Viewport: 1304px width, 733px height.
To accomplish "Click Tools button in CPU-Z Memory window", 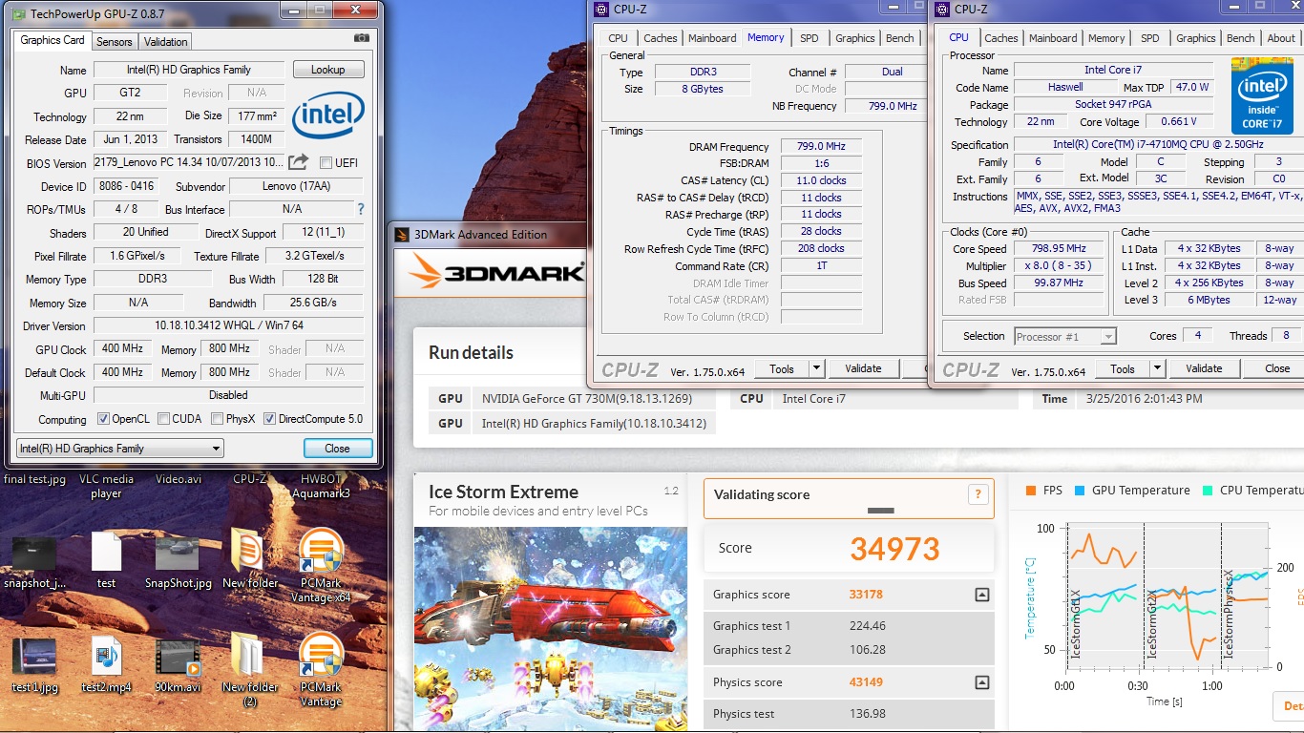I will 782,368.
